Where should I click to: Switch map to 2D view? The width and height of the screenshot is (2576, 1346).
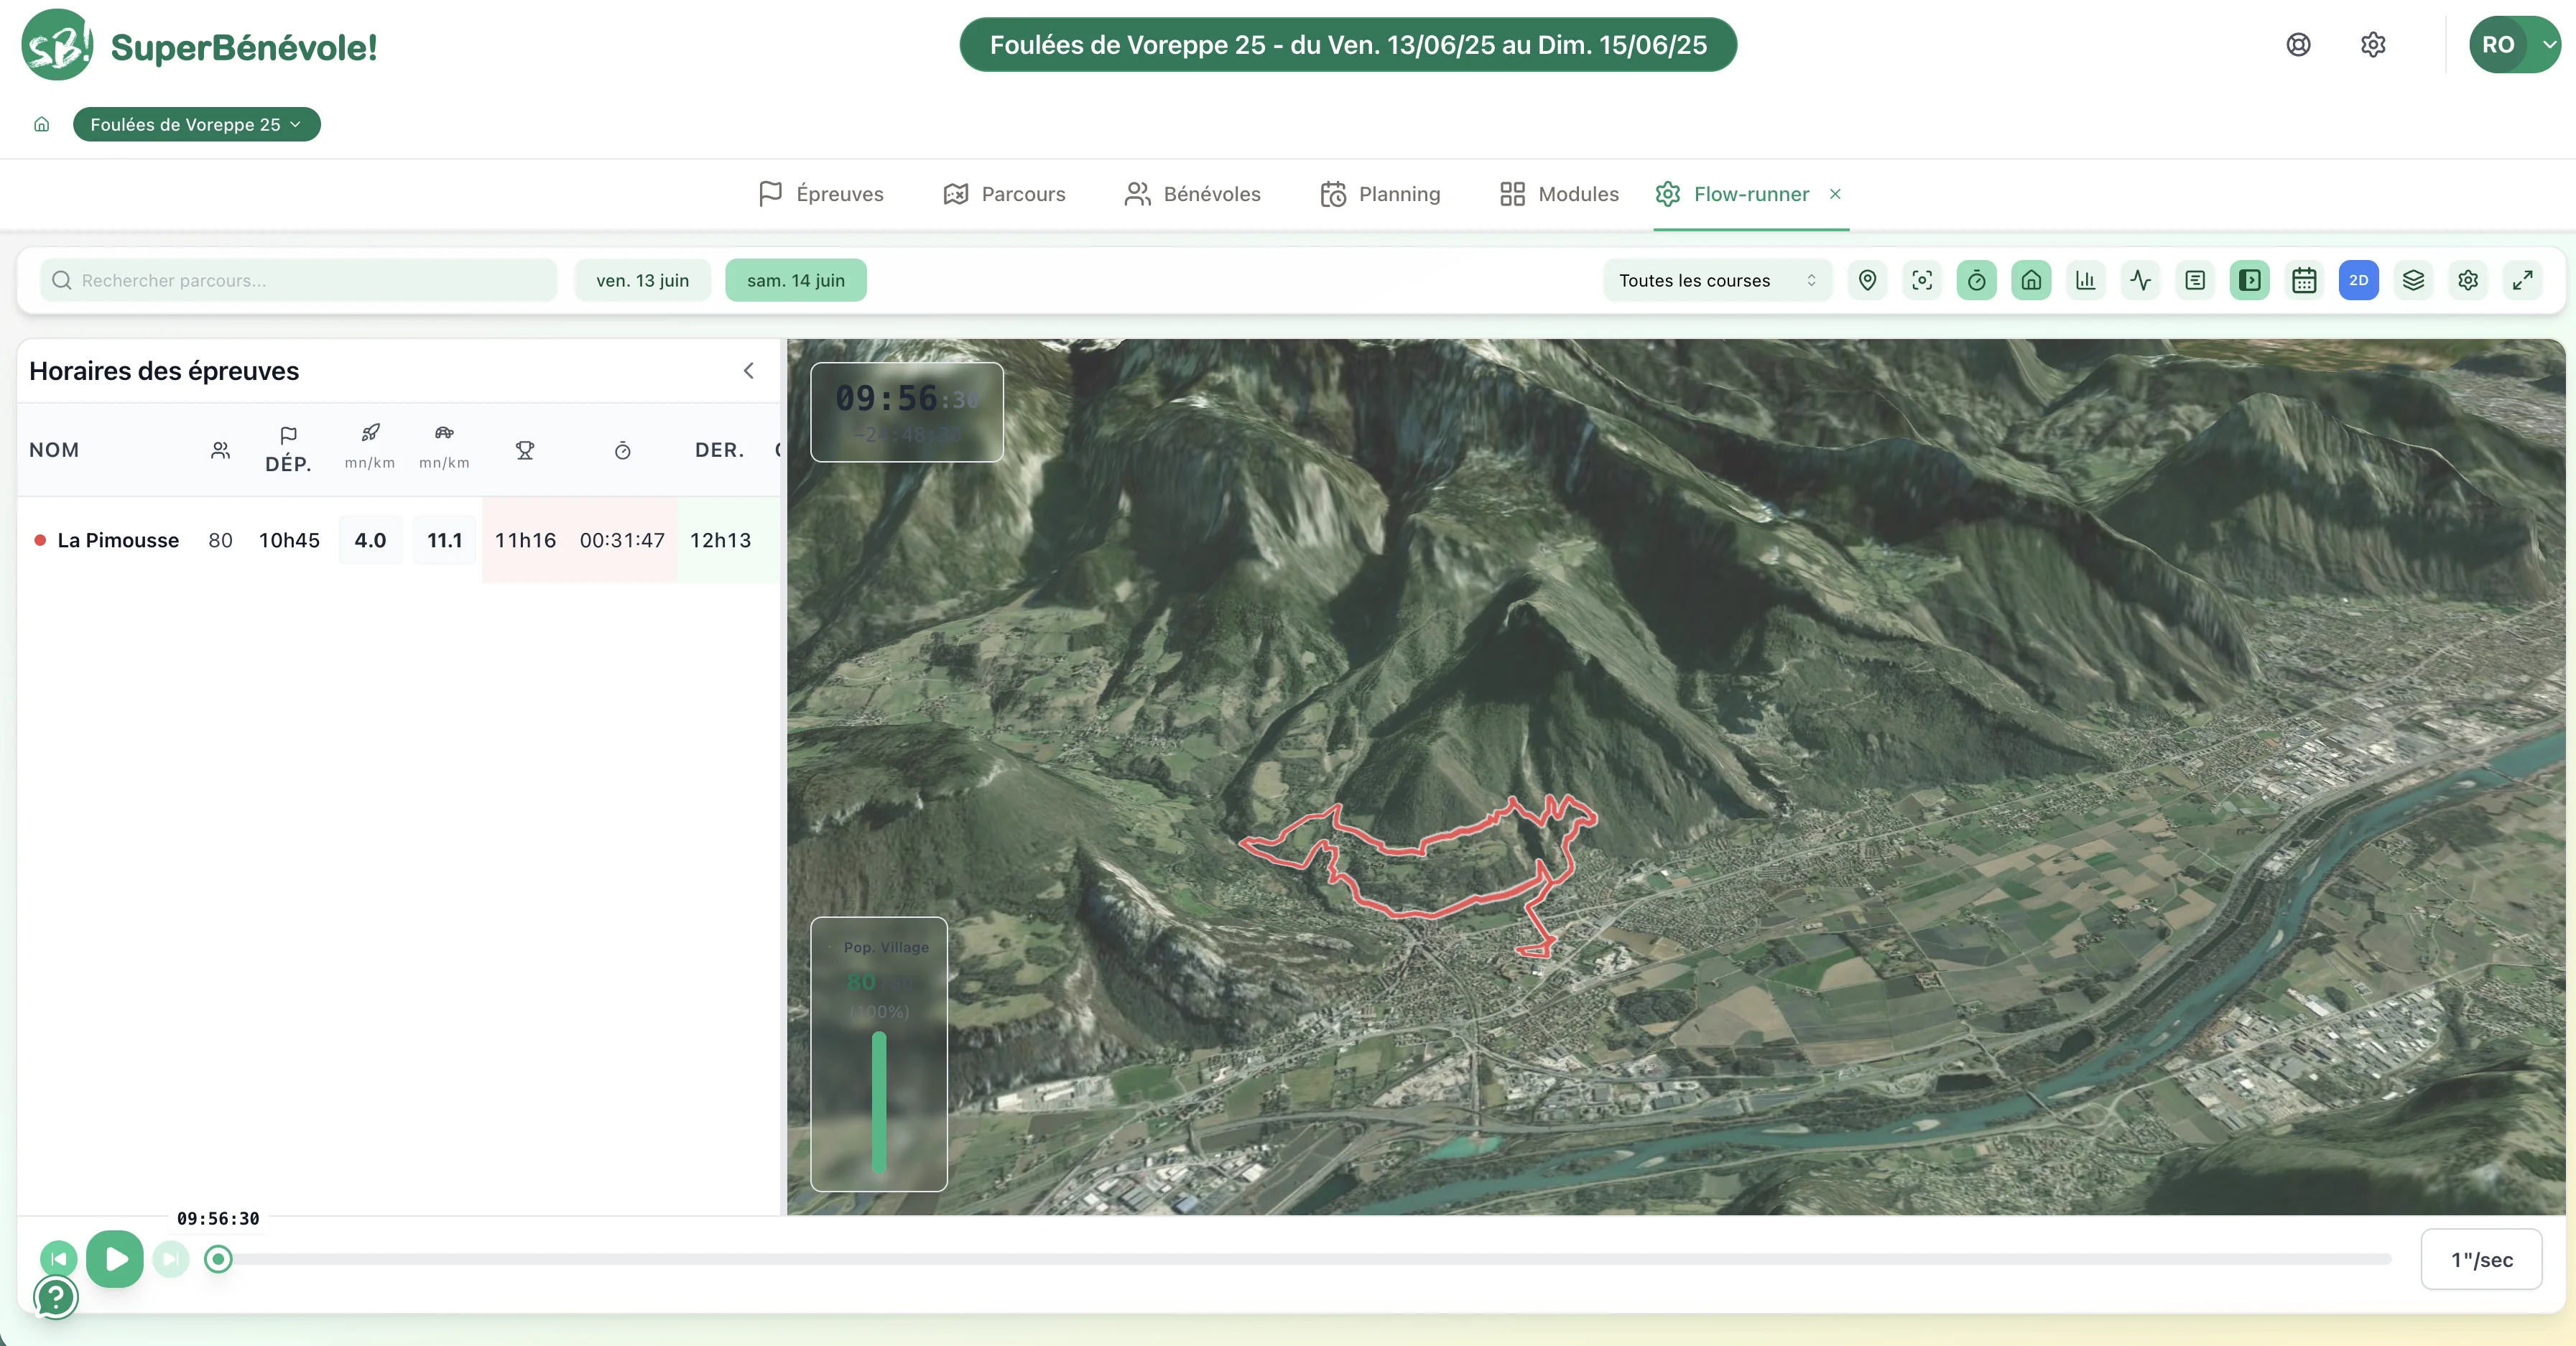(x=2359, y=280)
